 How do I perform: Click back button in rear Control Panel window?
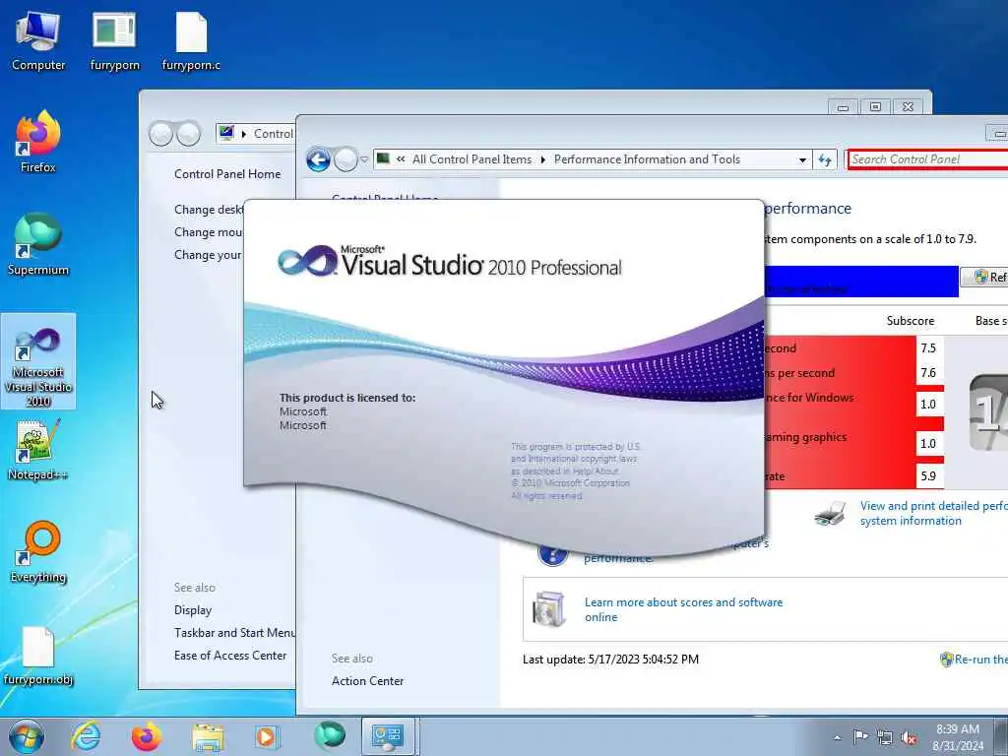[160, 134]
